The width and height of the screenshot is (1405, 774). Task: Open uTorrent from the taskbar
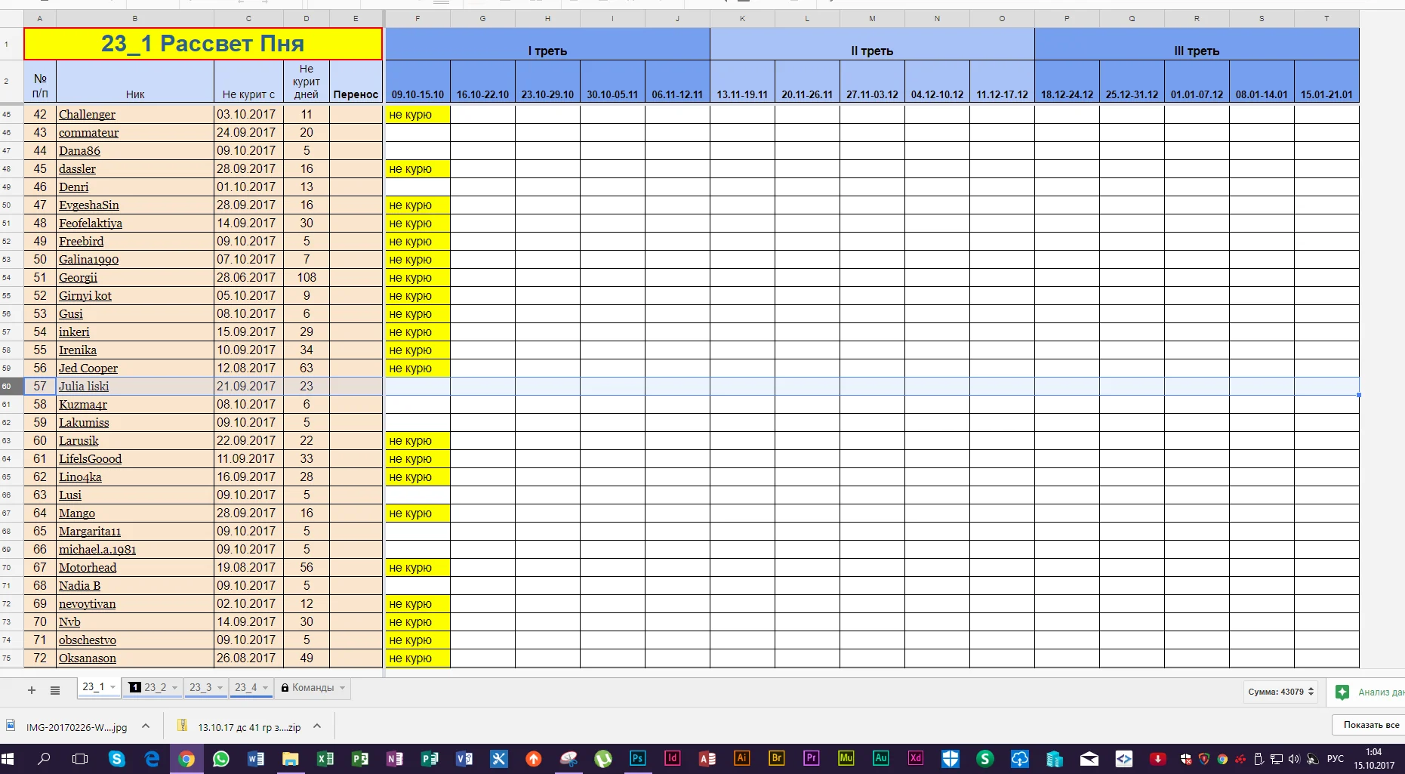[603, 759]
